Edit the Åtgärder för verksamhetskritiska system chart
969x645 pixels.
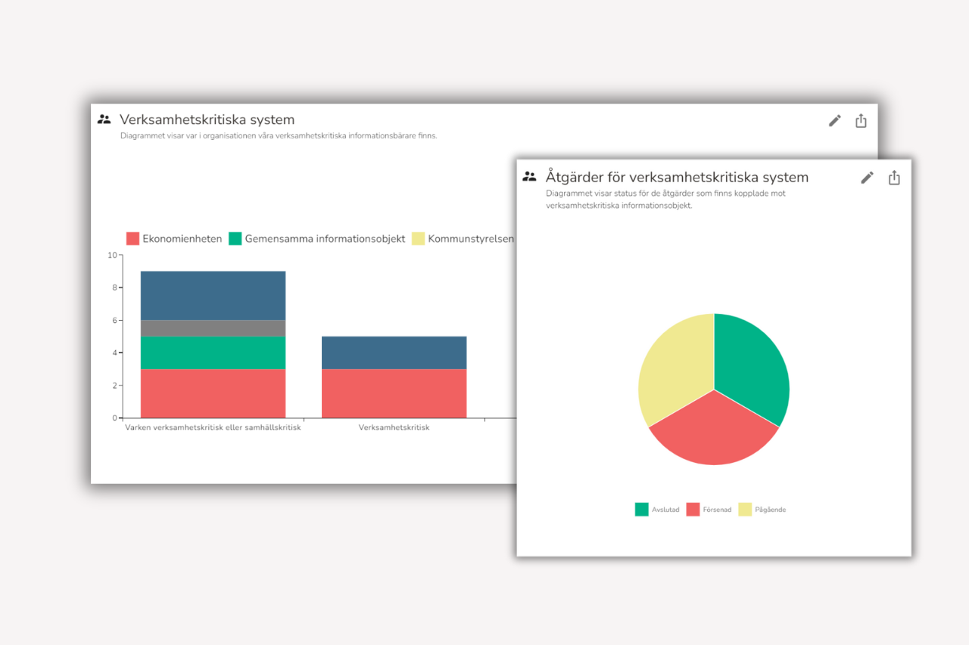pos(867,178)
